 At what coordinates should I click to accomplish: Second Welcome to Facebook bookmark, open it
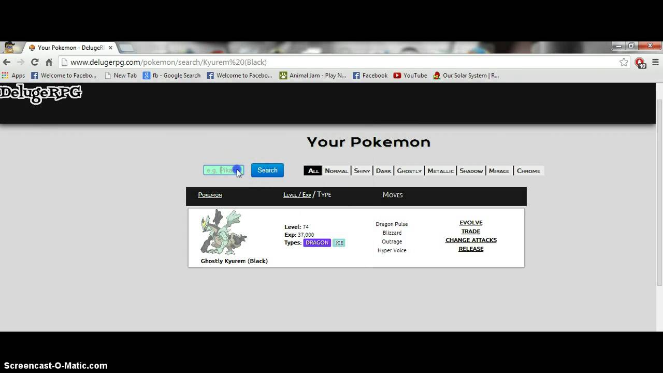239,76
